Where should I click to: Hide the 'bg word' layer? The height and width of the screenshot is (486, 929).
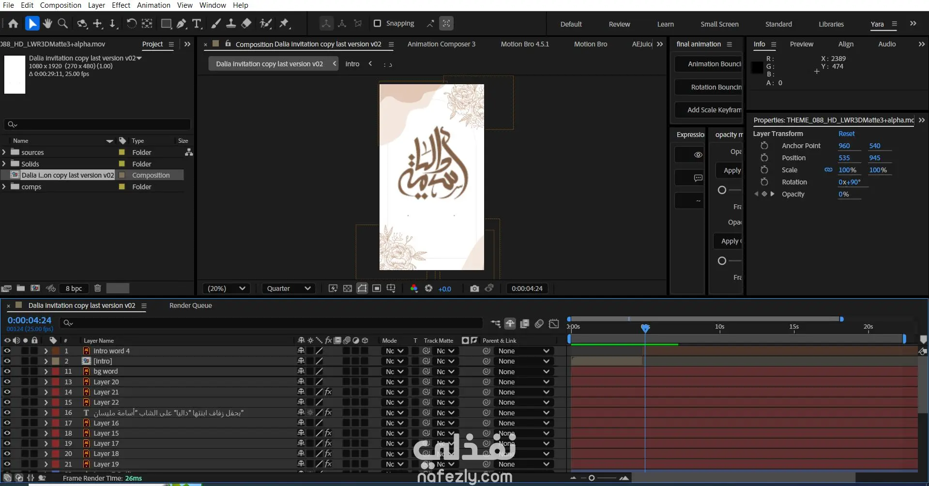tap(7, 371)
